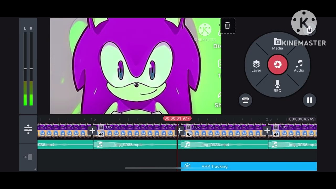The width and height of the screenshot is (336, 189).
Task: Select the leftmost audio clip labeled 986.mp4
Action: [x=65, y=145]
